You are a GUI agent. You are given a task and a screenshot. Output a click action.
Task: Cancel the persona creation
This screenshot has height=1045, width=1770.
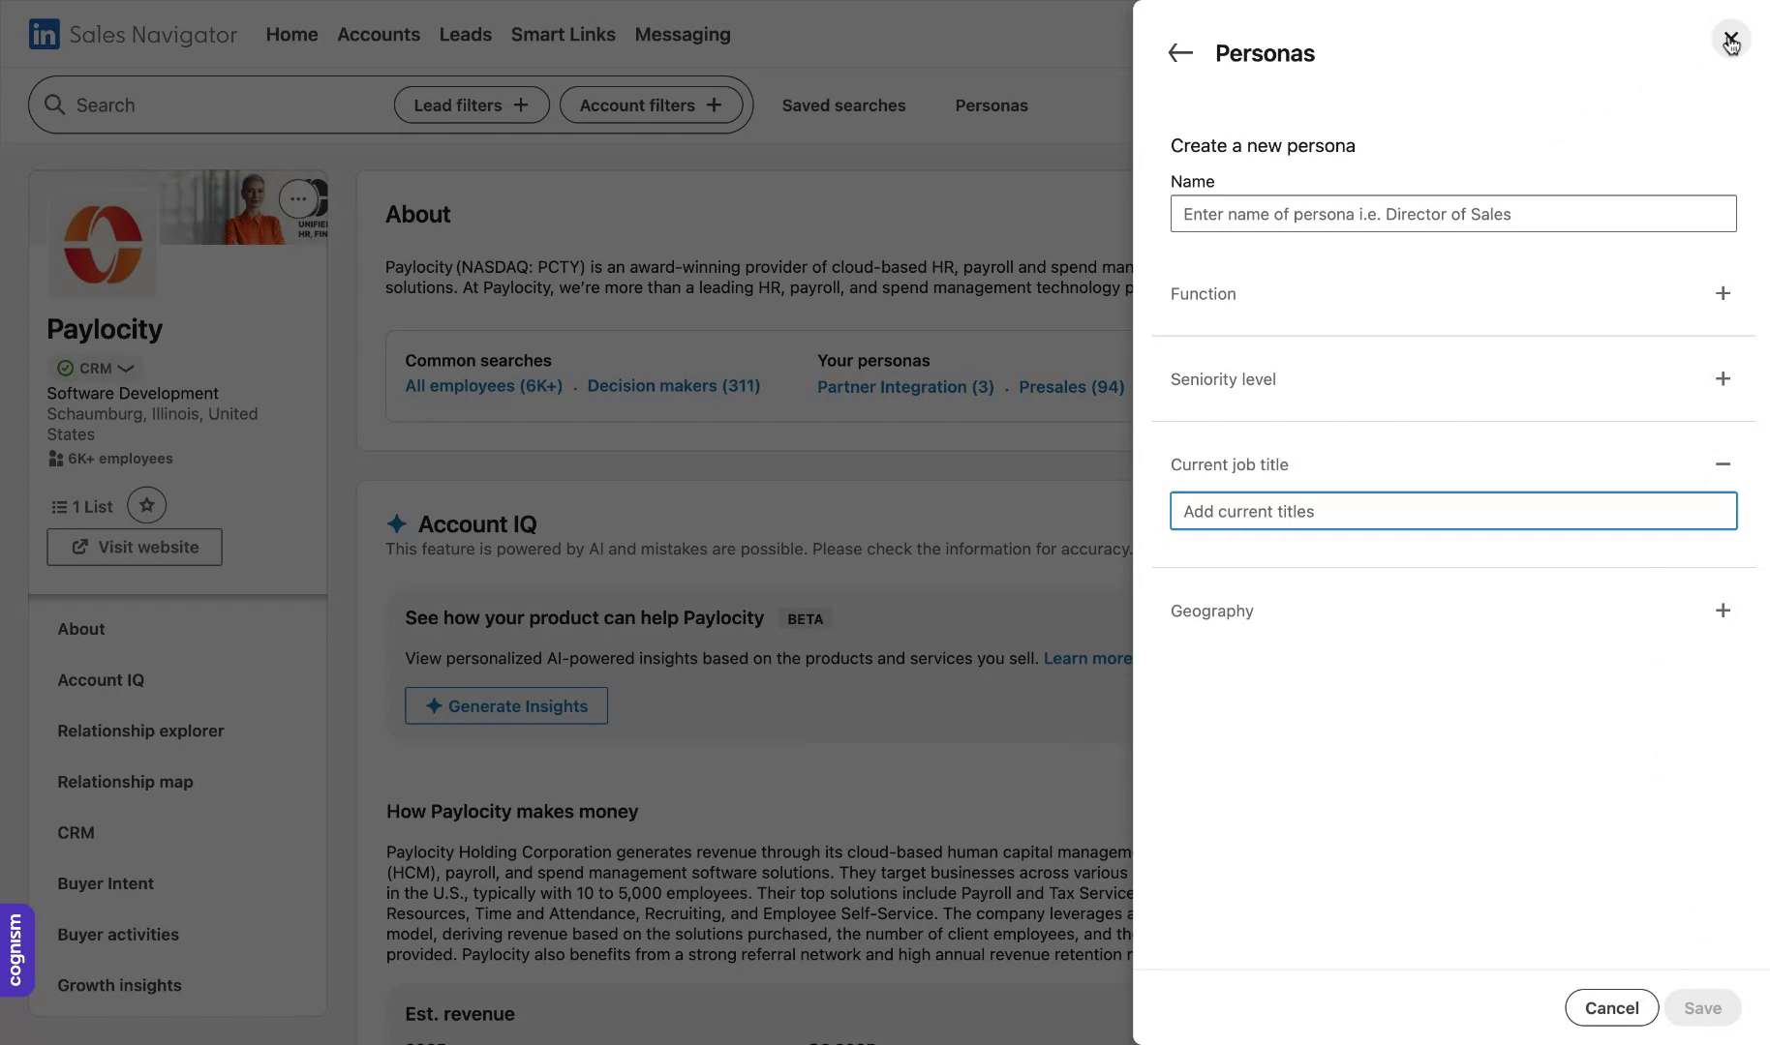(1611, 1007)
